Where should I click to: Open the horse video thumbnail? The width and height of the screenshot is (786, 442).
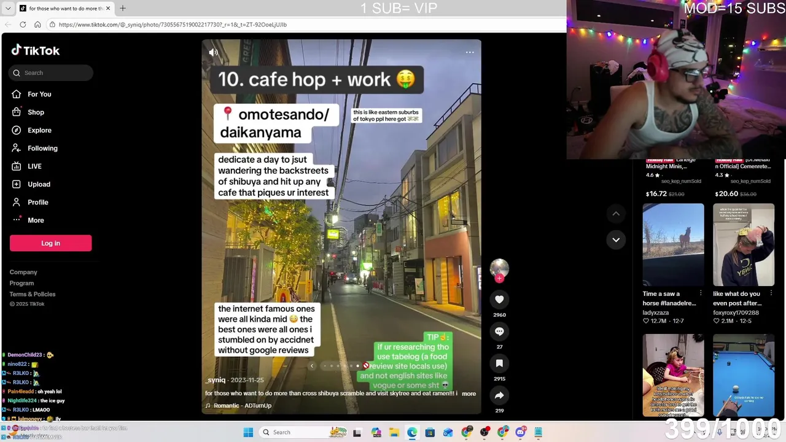[x=674, y=245]
